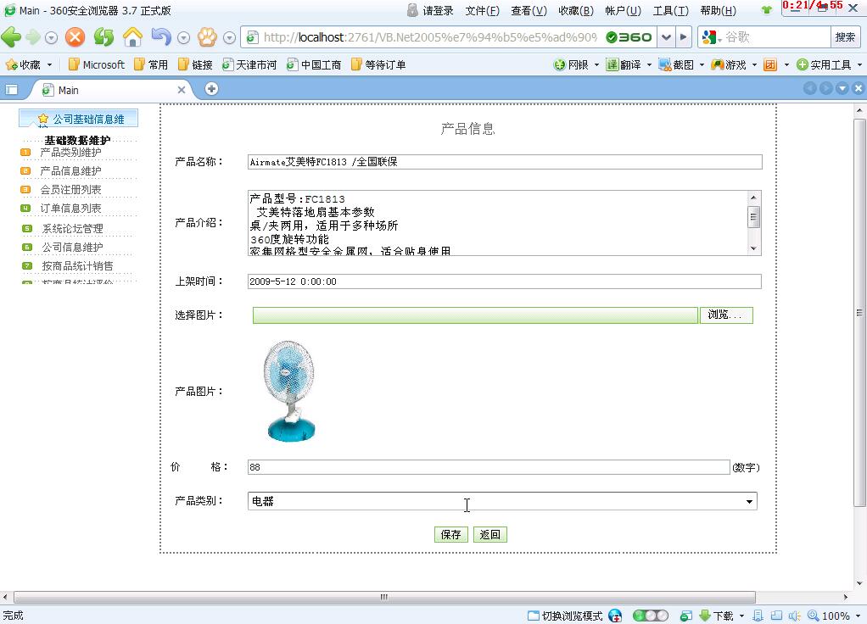Click the 实用工具 utilities button

tap(824, 64)
